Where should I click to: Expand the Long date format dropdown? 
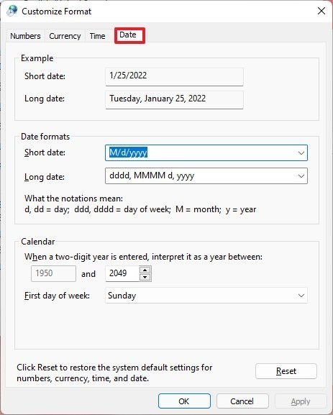tap(301, 175)
